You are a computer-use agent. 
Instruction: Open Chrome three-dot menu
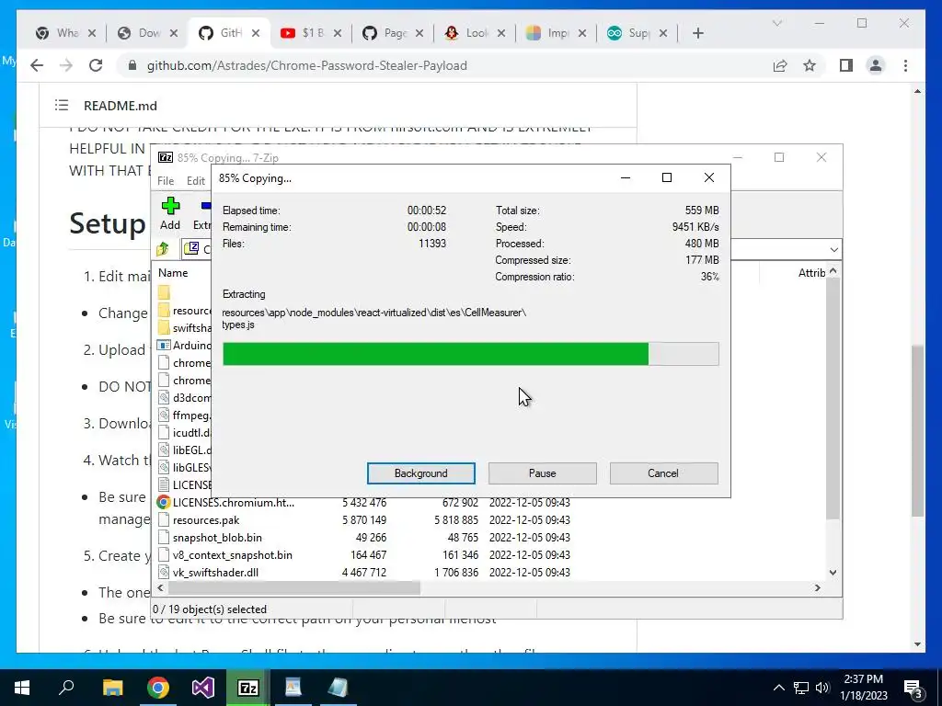905,65
